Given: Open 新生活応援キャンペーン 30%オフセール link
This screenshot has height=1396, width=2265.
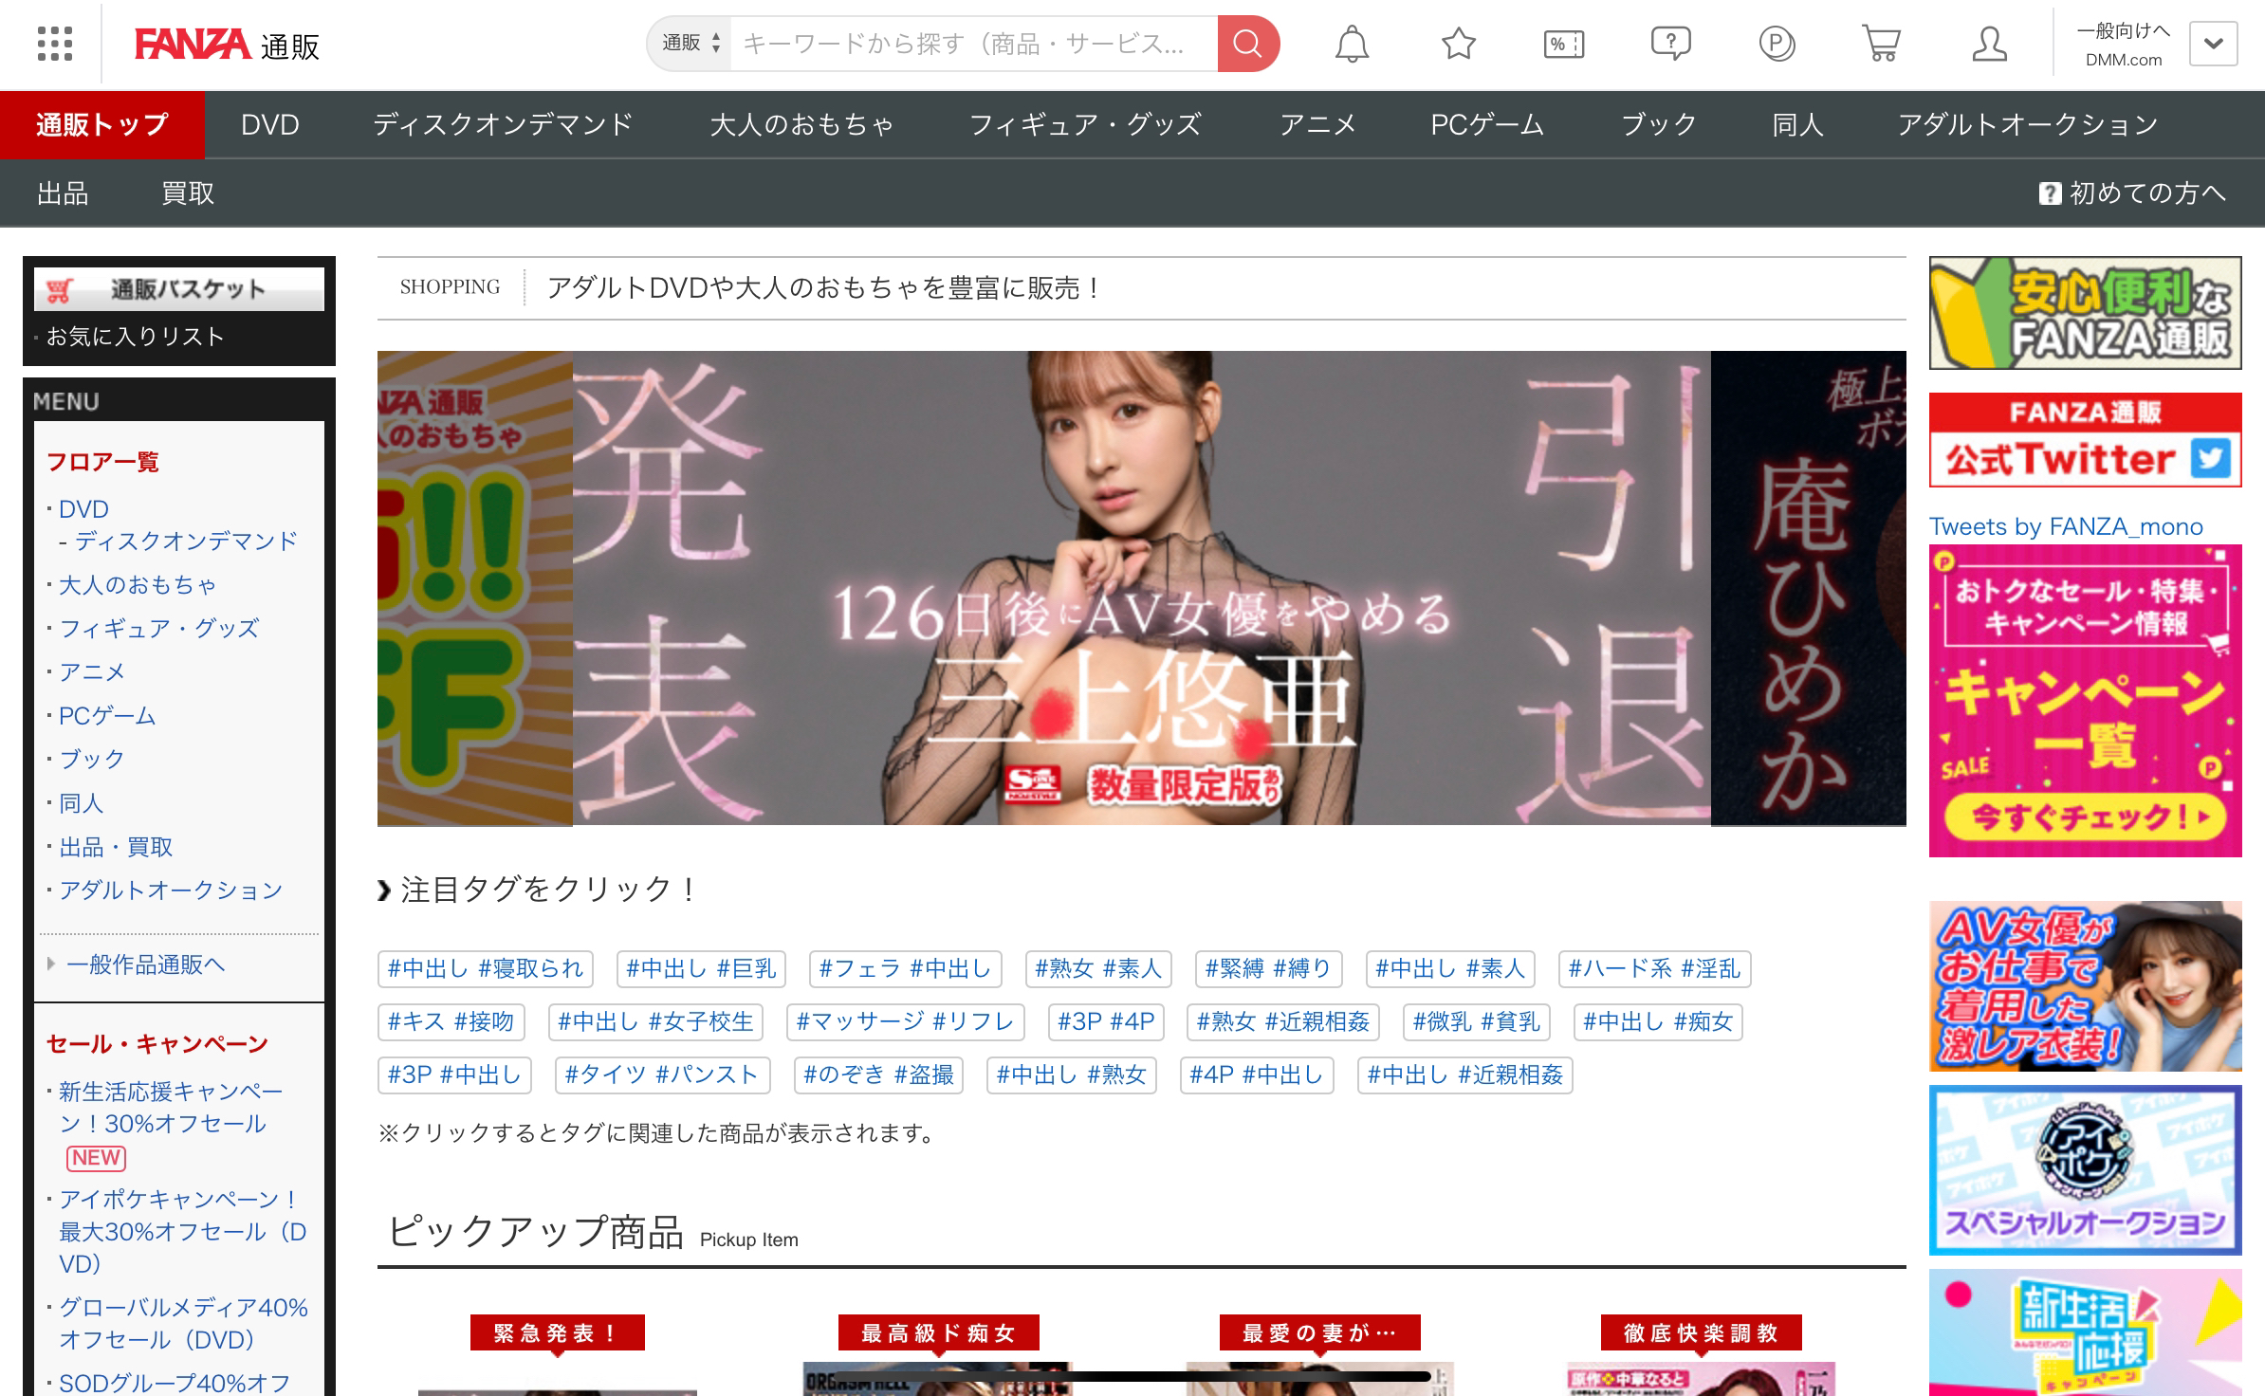Looking at the screenshot, I should pos(171,1108).
